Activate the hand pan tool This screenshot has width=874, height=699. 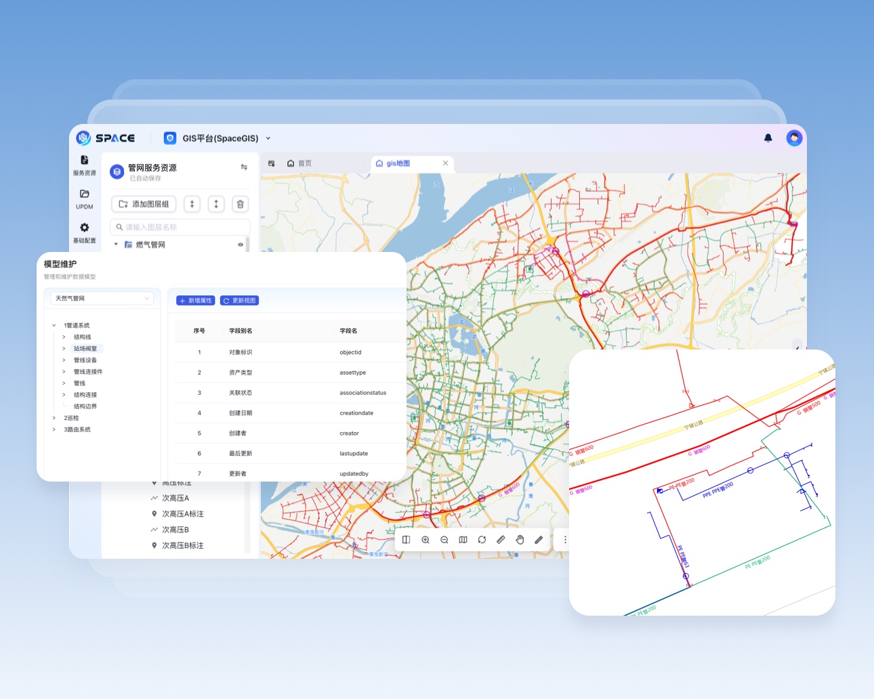pyautogui.click(x=520, y=540)
